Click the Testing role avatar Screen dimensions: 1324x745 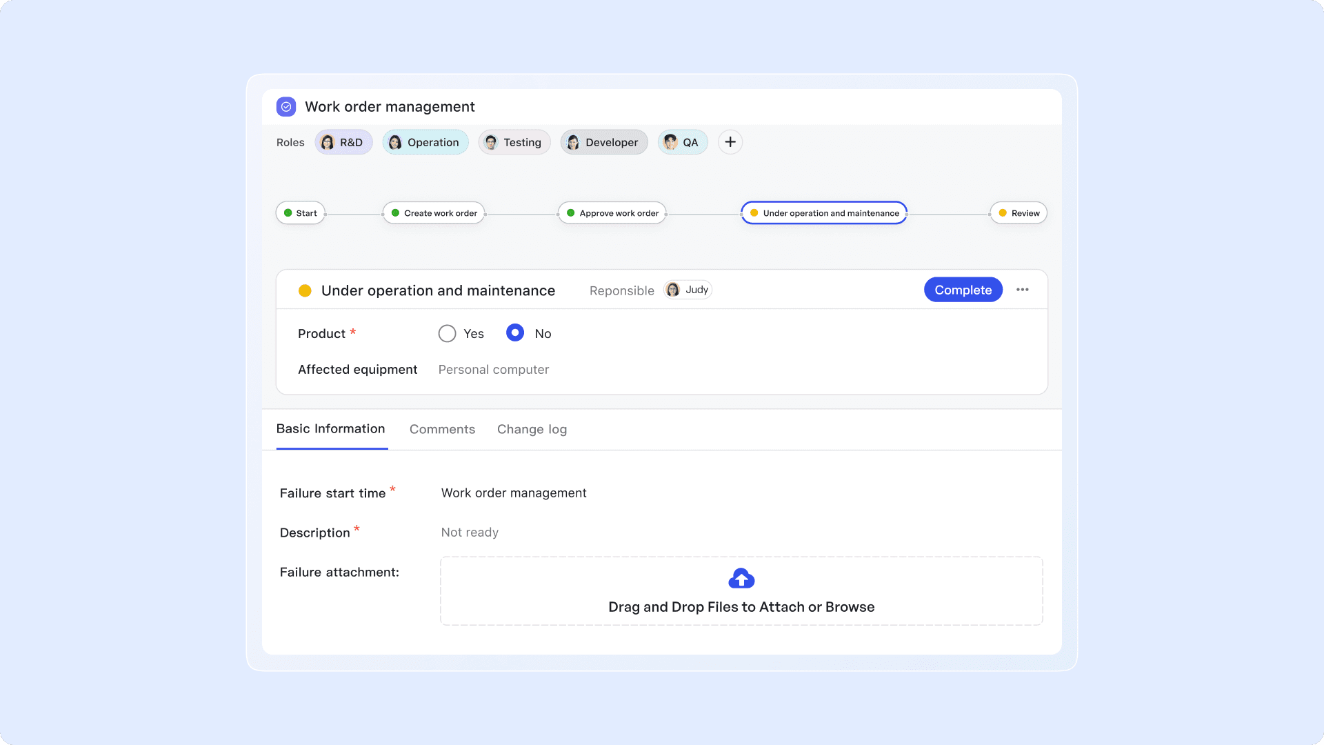(490, 142)
